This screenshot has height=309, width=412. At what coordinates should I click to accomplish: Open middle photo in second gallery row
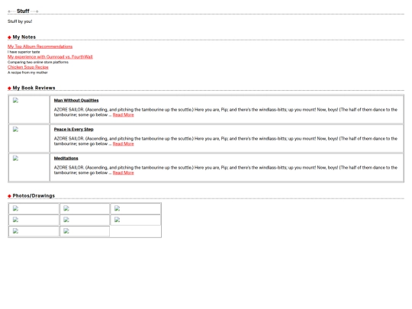click(x=66, y=220)
